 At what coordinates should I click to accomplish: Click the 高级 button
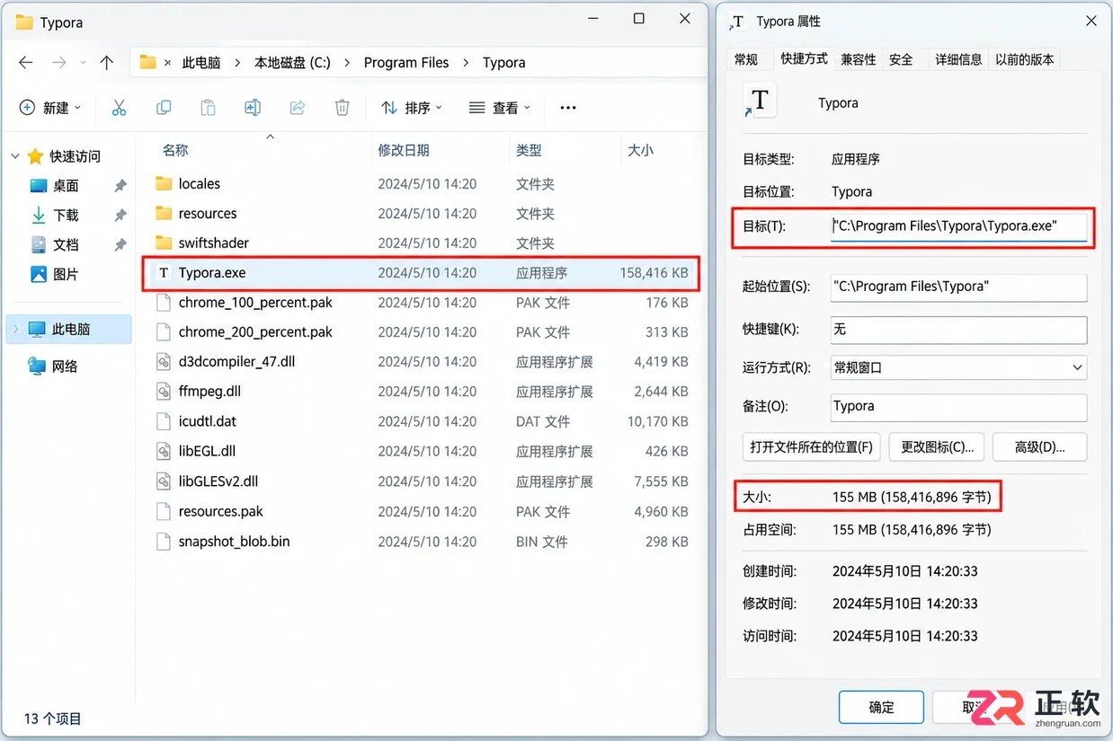click(1039, 446)
